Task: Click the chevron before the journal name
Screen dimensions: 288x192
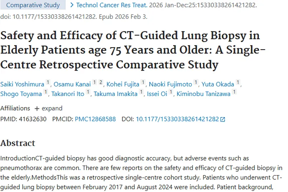Action: 72,5
